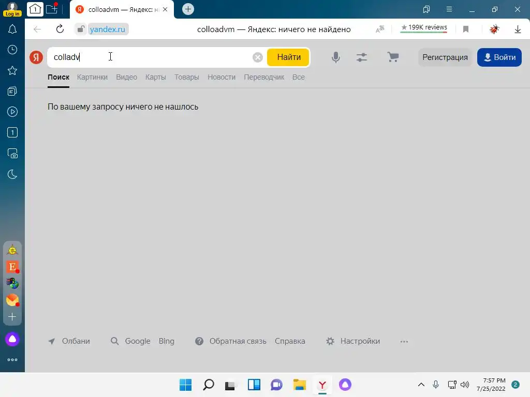Open bookmarks panel icon in title bar
The image size is (530, 397).
click(426, 9)
